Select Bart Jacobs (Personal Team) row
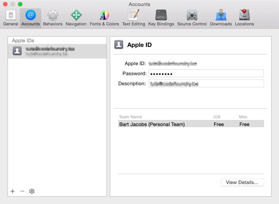Viewport: 279px width, 204px height. coord(191,124)
